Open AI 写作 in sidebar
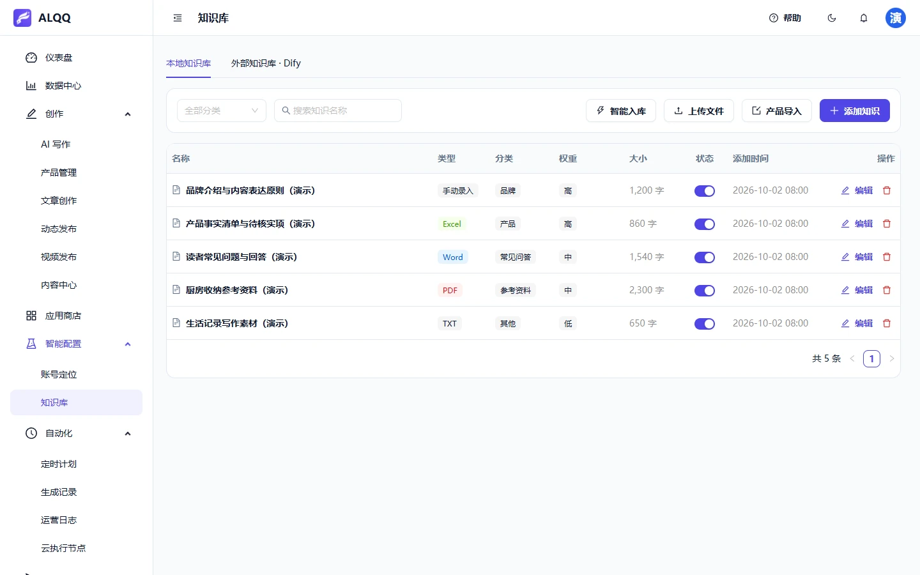 click(x=76, y=144)
